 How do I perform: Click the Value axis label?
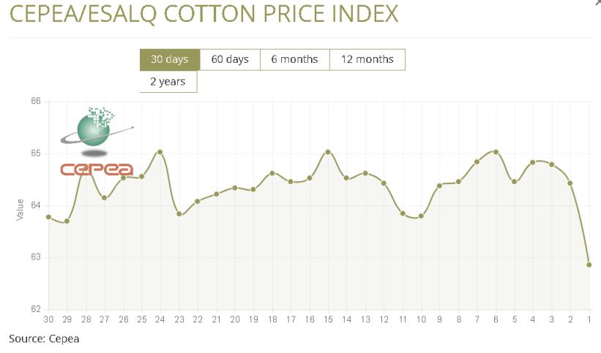[20, 208]
